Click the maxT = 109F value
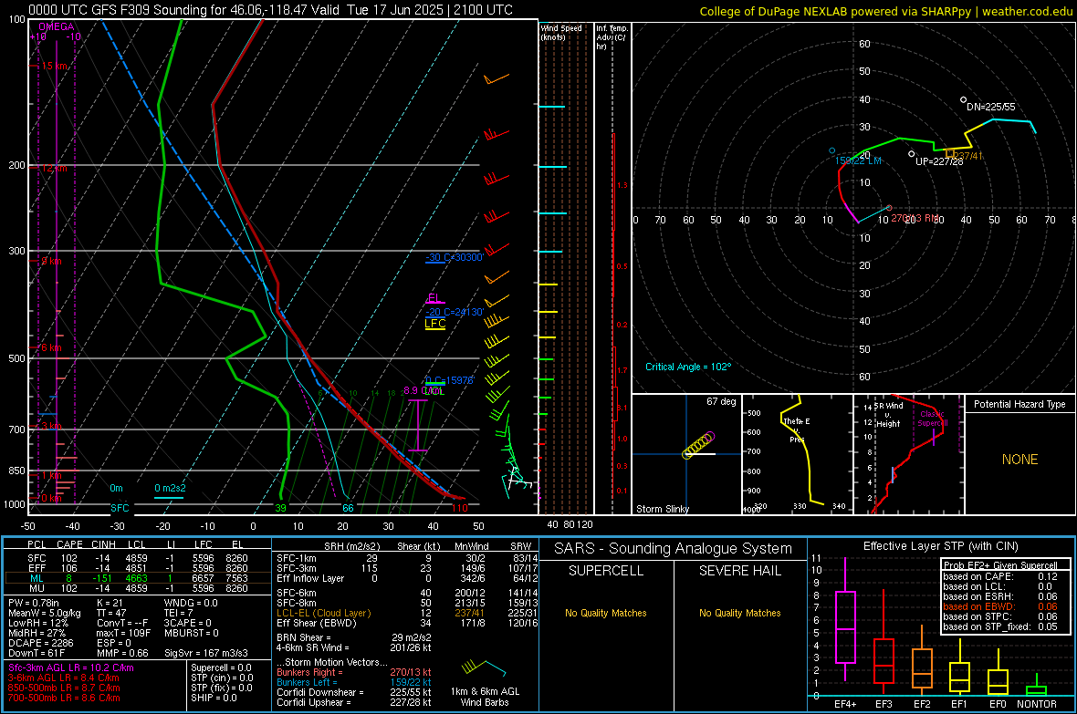The height and width of the screenshot is (714, 1077). point(123,632)
